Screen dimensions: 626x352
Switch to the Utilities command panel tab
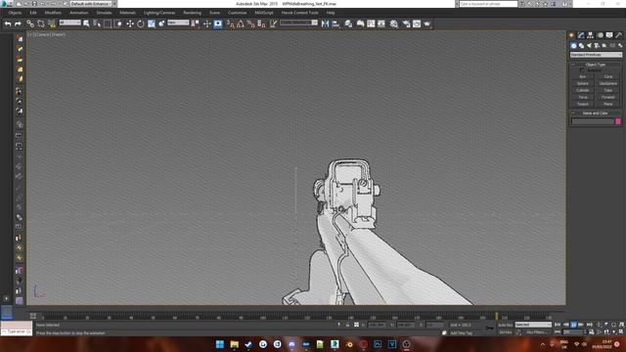click(x=619, y=35)
